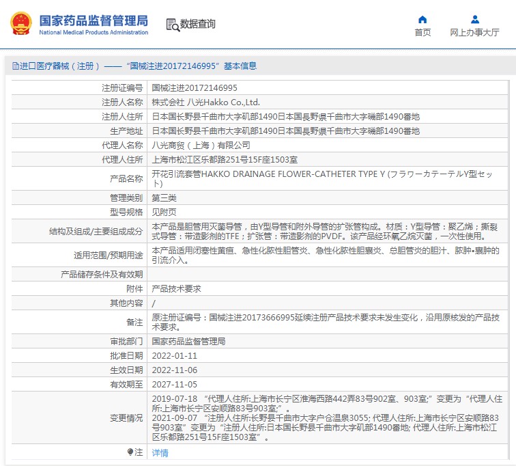The image size is (516, 466).
Task: Click the structure composition description text
Action: pos(324,232)
